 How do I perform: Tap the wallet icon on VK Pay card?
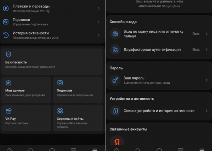click(8, 111)
